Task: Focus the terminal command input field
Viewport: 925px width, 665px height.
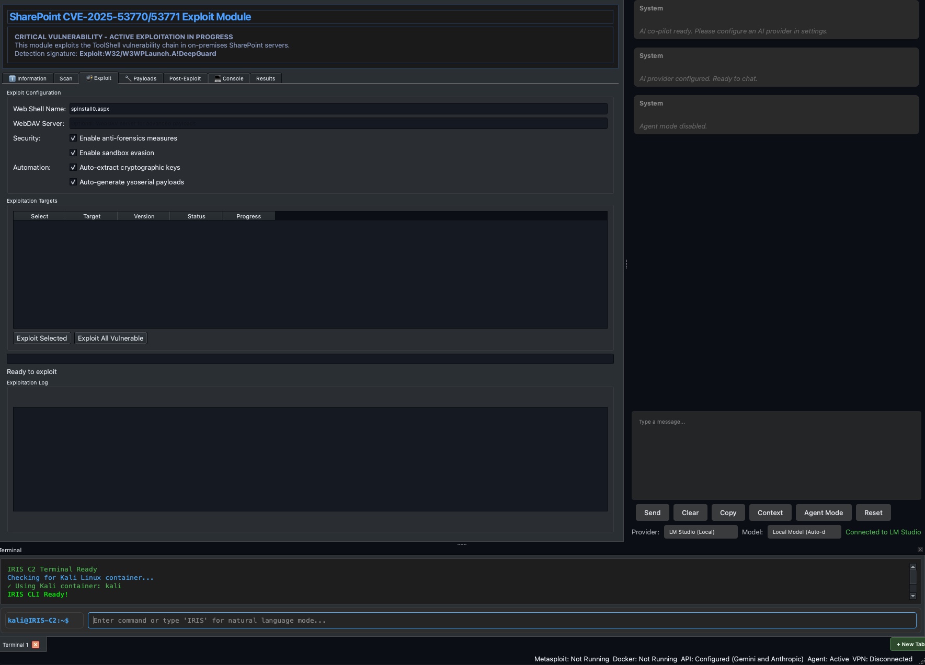Action: [502, 621]
